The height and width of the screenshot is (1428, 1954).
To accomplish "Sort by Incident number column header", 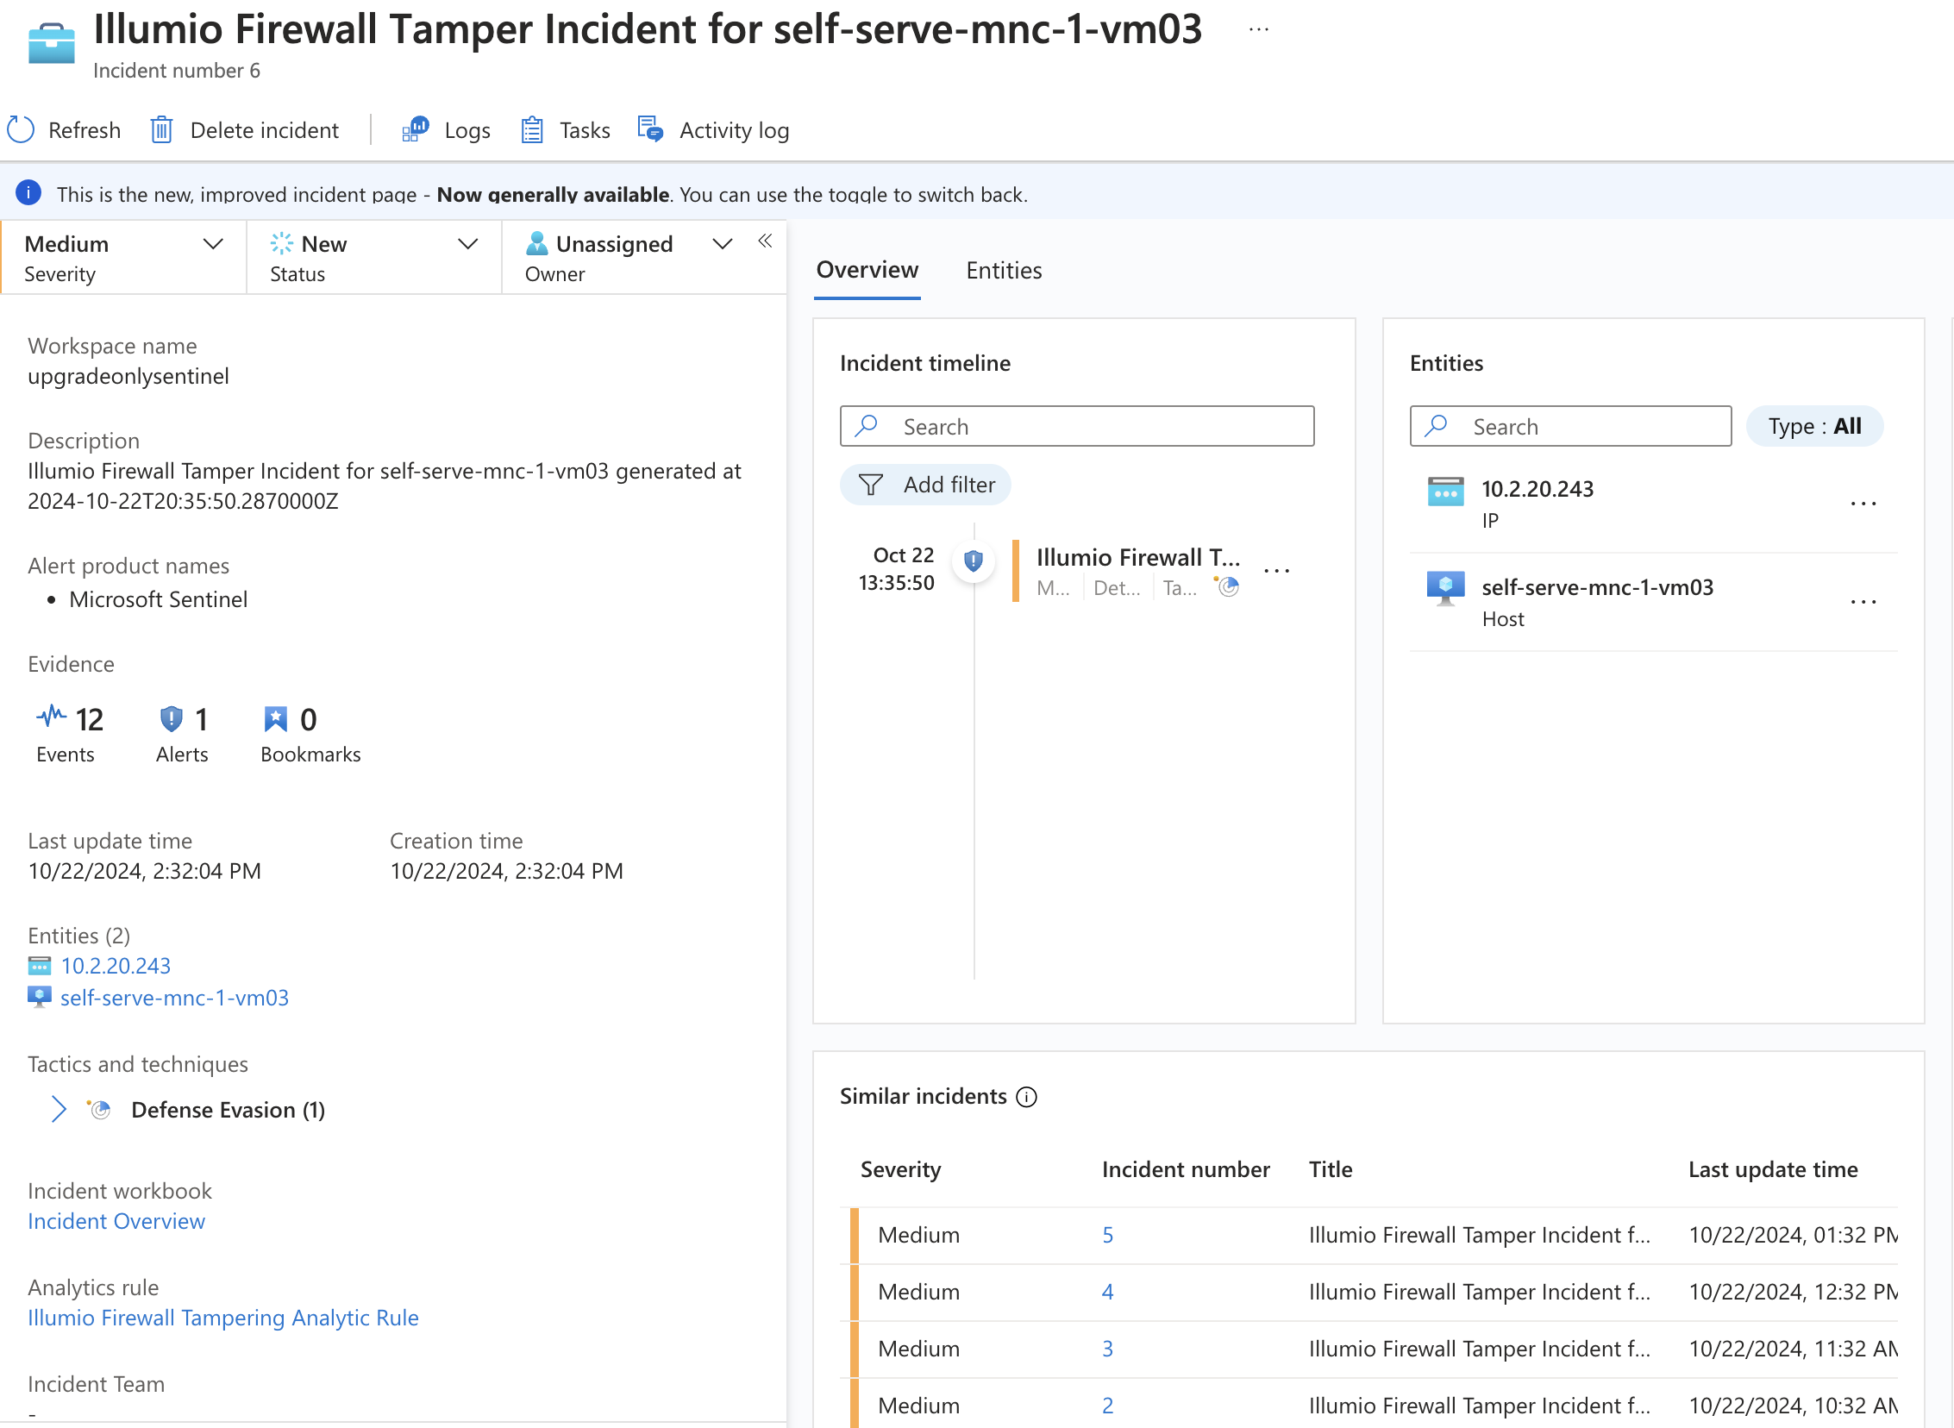I will 1185,1169.
